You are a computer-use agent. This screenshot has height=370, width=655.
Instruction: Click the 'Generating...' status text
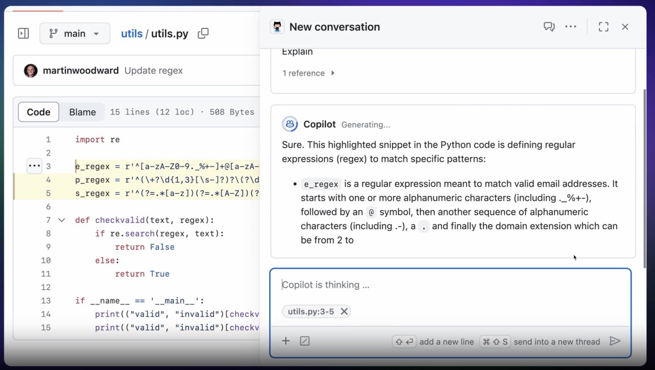point(366,125)
